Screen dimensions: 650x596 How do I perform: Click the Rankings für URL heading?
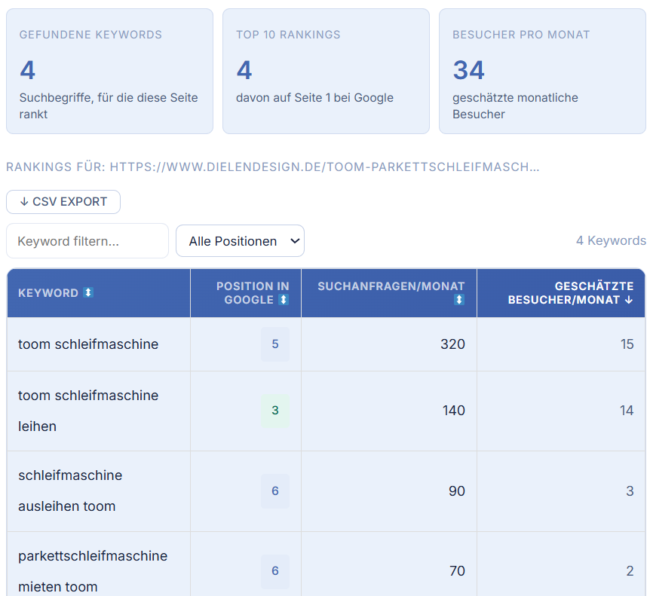point(273,167)
